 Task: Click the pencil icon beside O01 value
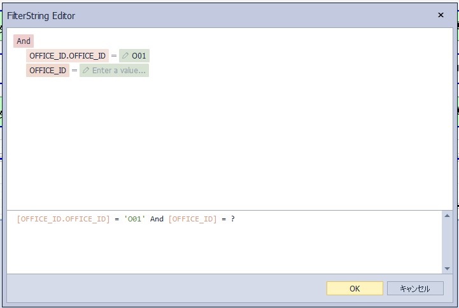[x=125, y=56]
